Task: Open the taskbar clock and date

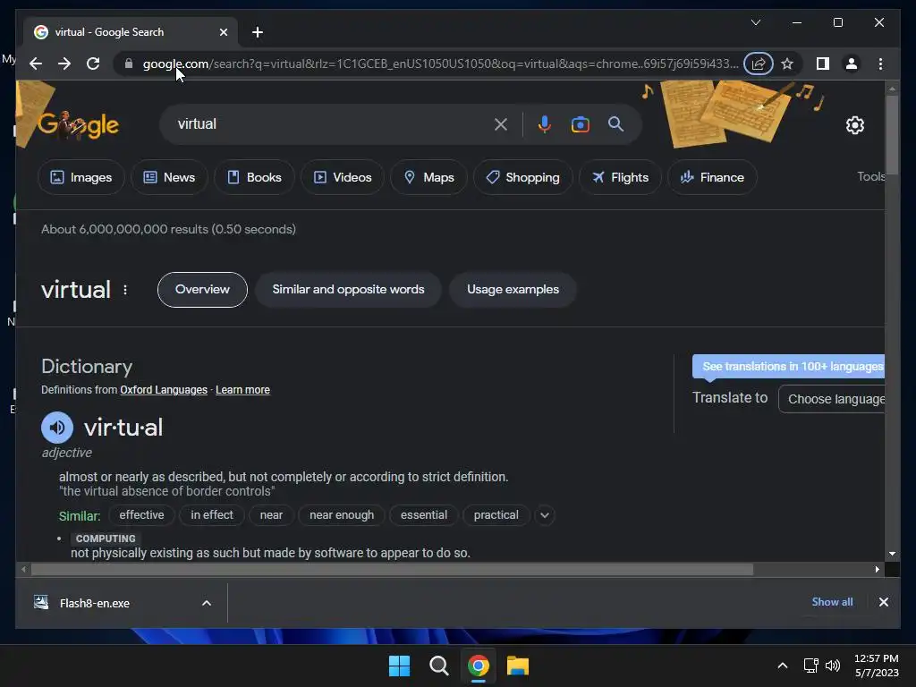Action: click(x=877, y=666)
